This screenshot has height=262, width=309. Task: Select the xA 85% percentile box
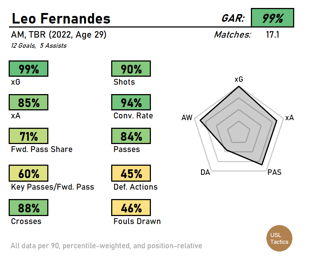tap(29, 103)
